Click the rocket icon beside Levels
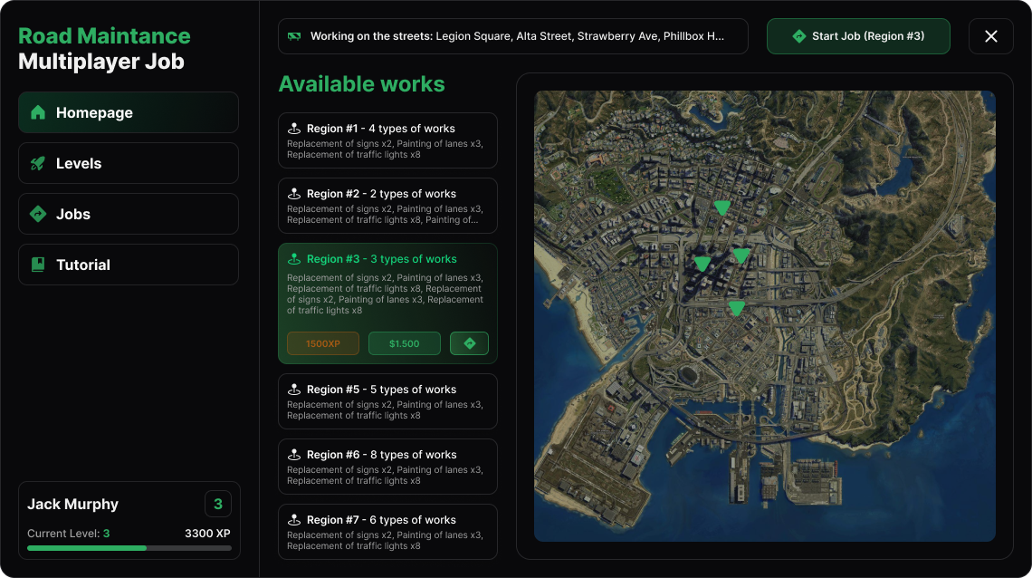The width and height of the screenshot is (1032, 578). (38, 163)
